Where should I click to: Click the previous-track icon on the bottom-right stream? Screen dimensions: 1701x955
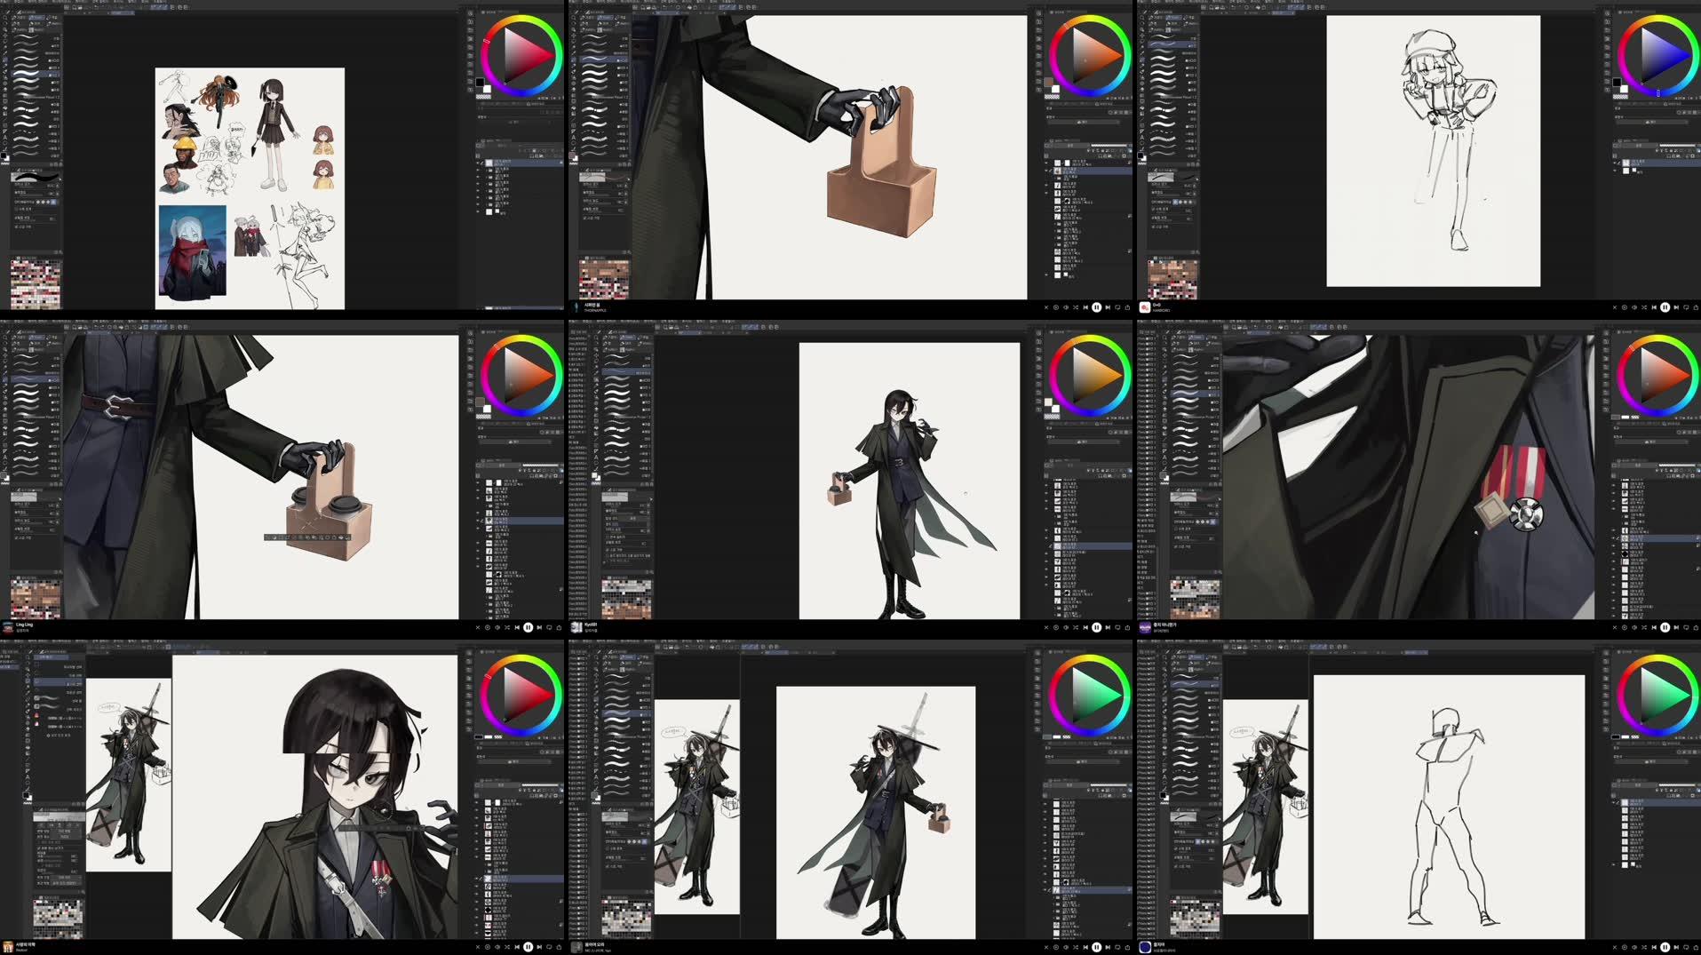(x=1654, y=947)
